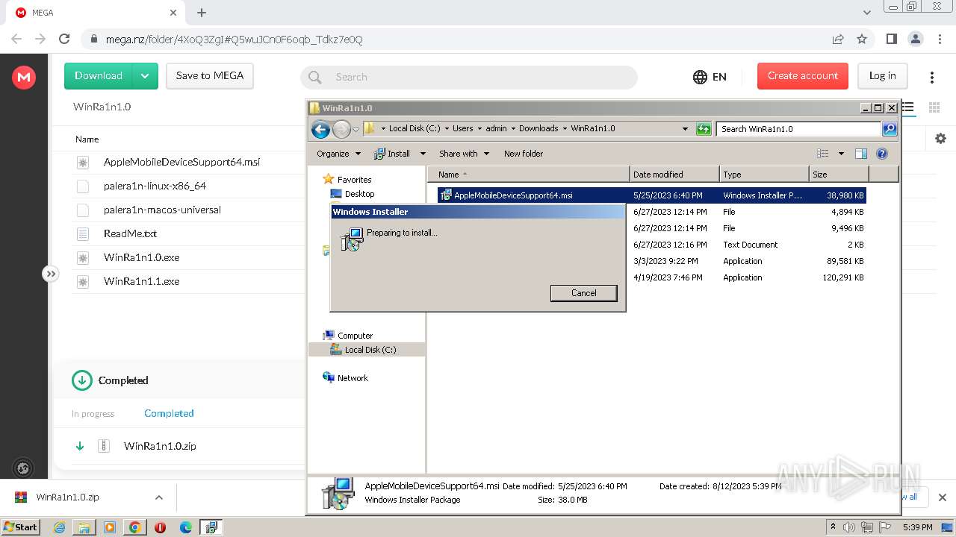Click the MEGA bottom sidebar round icon
956x537 pixels.
pyautogui.click(x=23, y=468)
